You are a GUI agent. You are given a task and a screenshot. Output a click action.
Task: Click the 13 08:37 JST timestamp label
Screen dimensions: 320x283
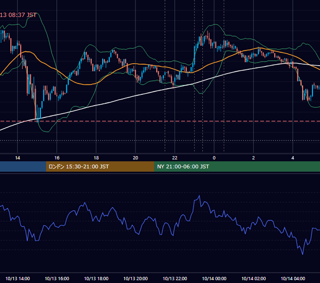click(x=18, y=15)
